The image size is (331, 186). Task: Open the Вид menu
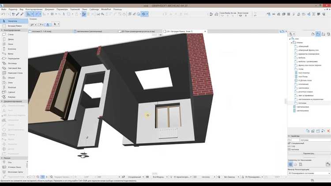[x=22, y=9]
